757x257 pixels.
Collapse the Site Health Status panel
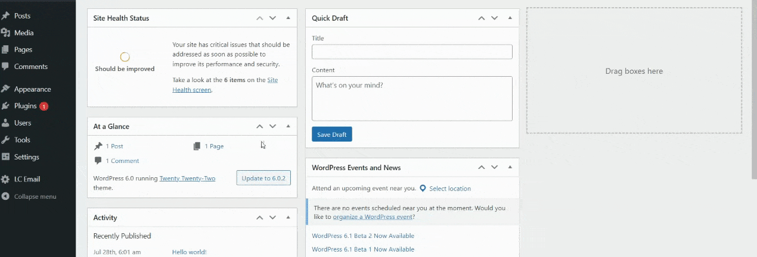click(x=288, y=18)
